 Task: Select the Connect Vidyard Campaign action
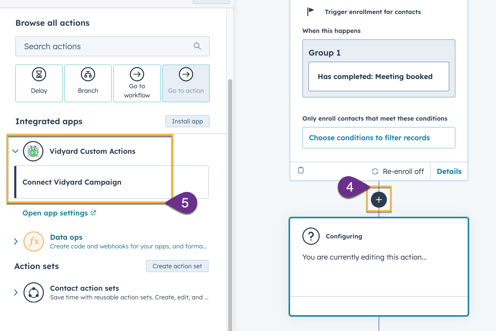72,182
